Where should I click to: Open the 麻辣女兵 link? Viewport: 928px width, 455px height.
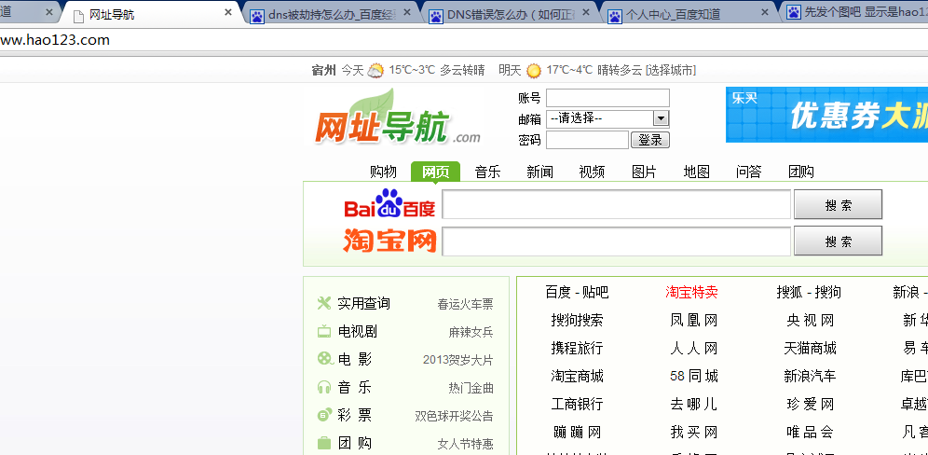pyautogui.click(x=471, y=332)
